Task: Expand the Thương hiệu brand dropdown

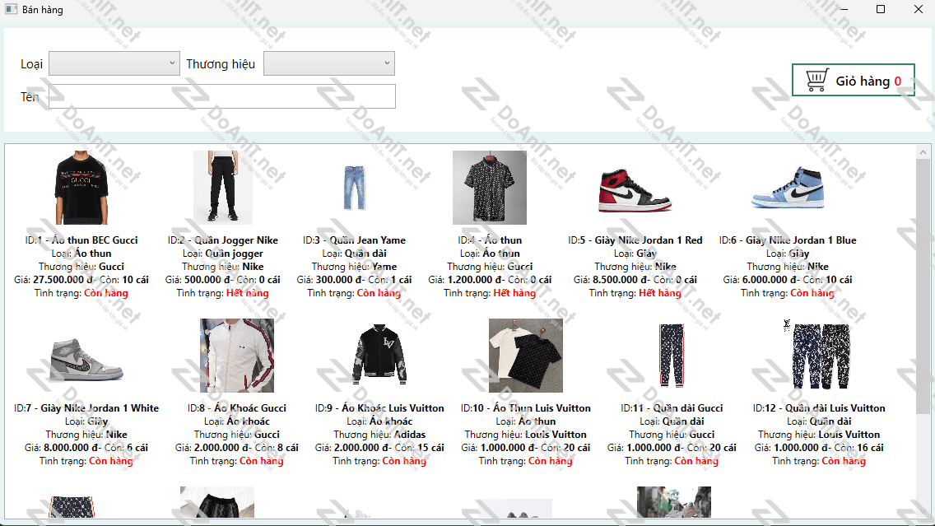Action: [x=329, y=63]
